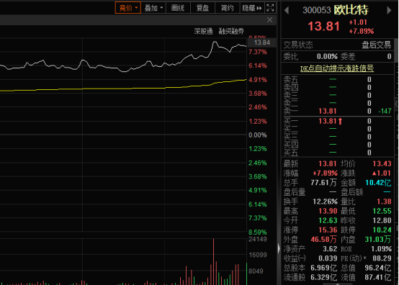Click 今开 value 12.63
The image size is (399, 285).
pos(328,220)
